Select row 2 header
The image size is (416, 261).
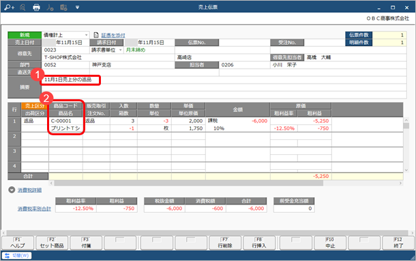click(14, 139)
